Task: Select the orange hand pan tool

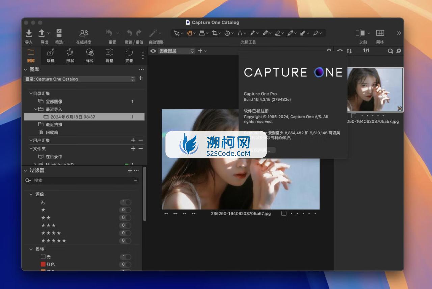Action: pyautogui.click(x=189, y=33)
